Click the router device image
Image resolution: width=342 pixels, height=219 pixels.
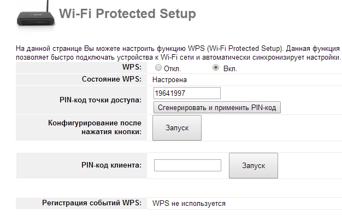(x=36, y=15)
